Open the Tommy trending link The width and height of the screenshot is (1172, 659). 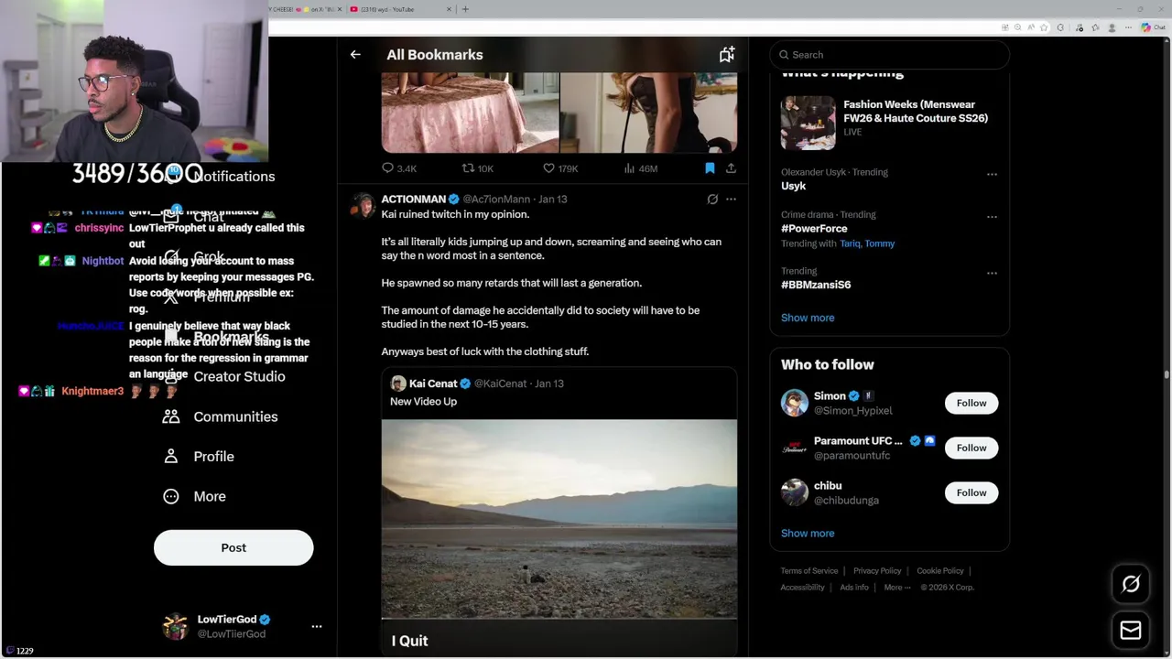coord(880,243)
